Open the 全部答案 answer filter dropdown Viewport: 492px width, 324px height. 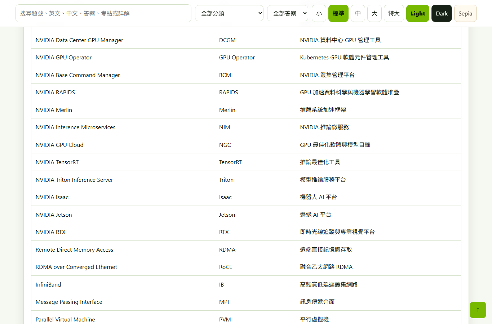pos(288,13)
